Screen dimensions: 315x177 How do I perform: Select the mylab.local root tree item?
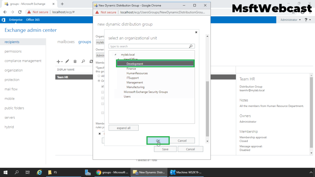tap(128, 55)
